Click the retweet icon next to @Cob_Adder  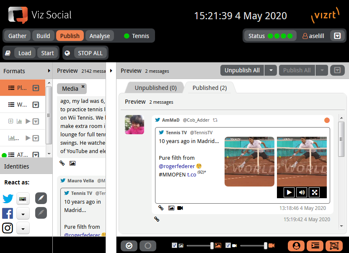point(215,120)
